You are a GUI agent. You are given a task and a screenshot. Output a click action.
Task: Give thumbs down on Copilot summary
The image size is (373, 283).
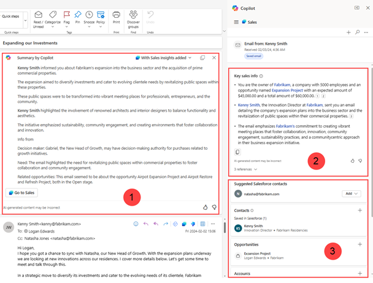coord(214,207)
